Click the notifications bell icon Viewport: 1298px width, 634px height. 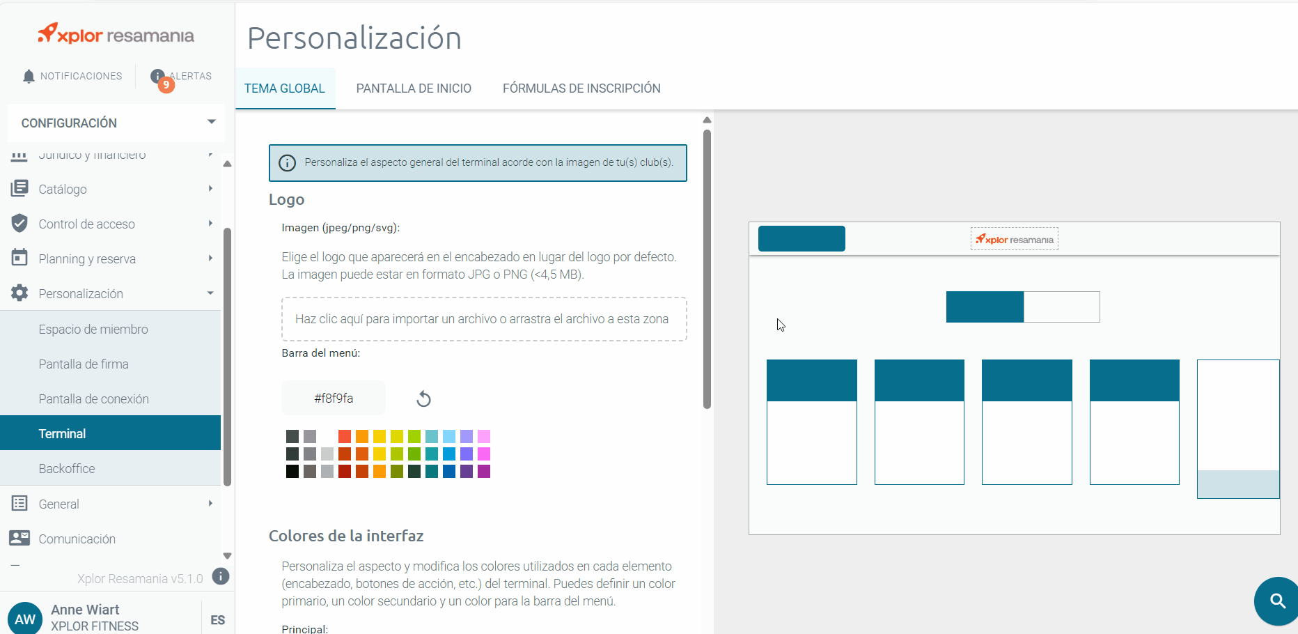coord(29,76)
